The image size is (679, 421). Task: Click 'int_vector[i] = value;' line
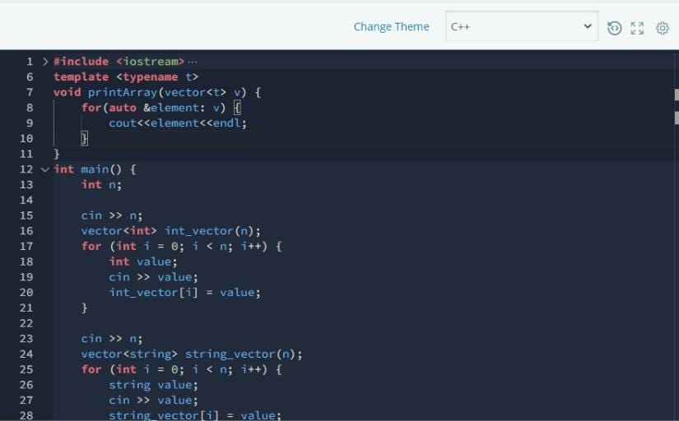(185, 293)
